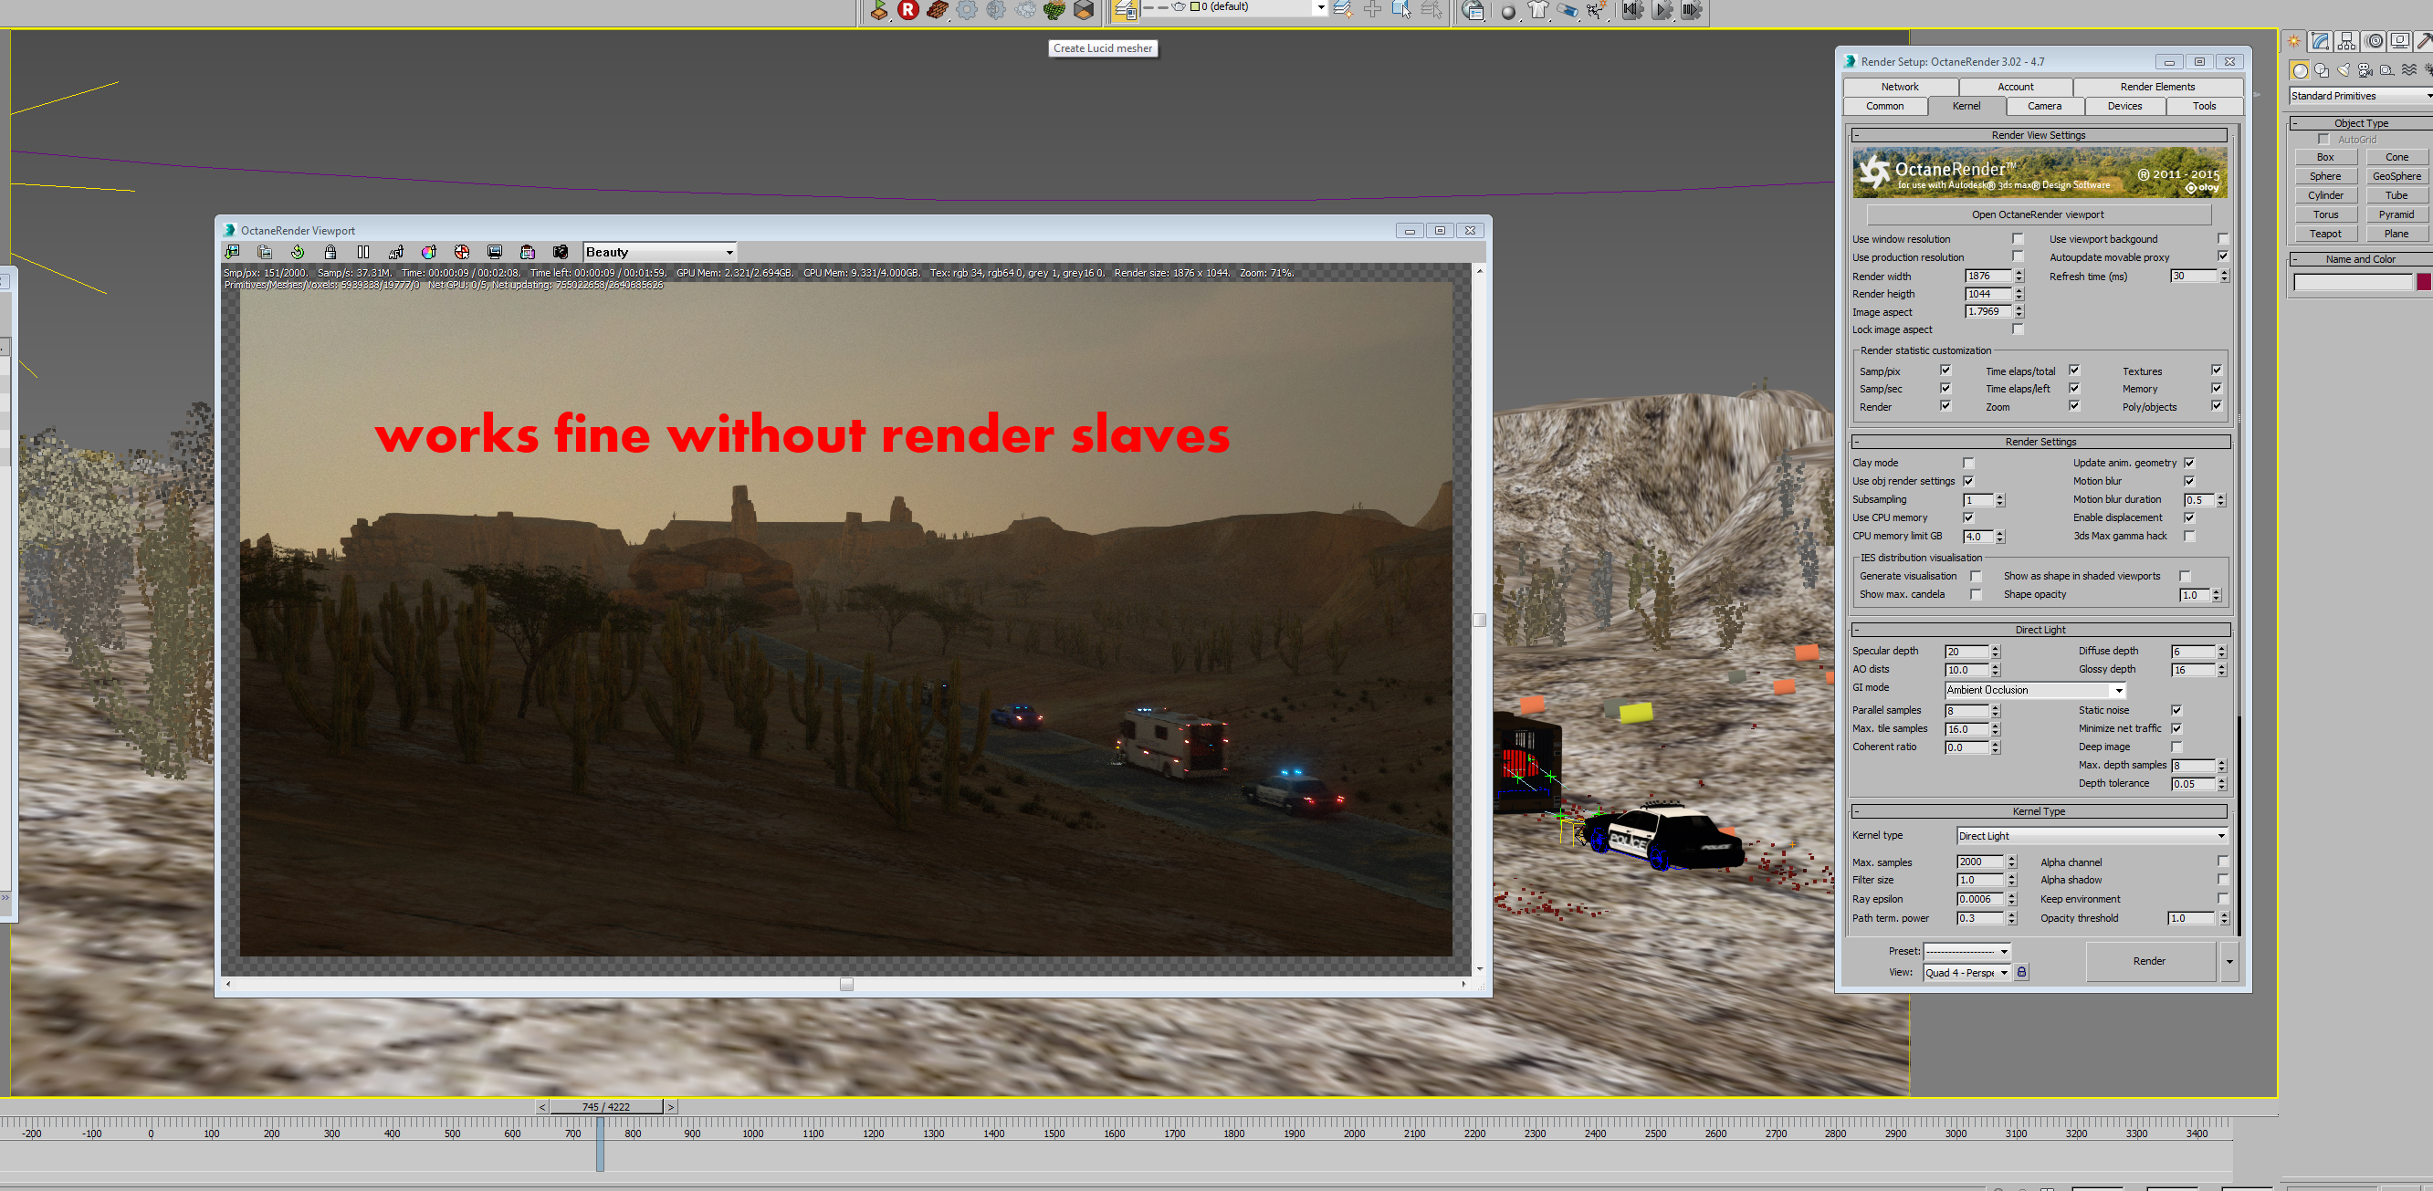Screen dimensions: 2433x1191
Task: Click the save render image icon
Action: pyautogui.click(x=232, y=252)
